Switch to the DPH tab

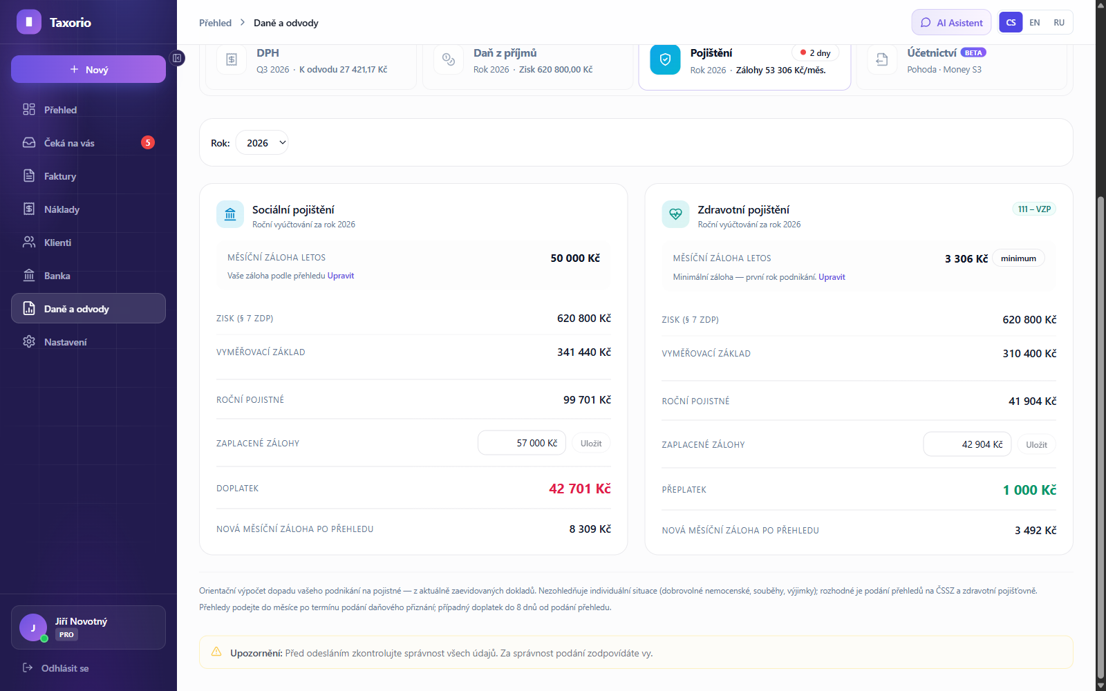pos(311,62)
